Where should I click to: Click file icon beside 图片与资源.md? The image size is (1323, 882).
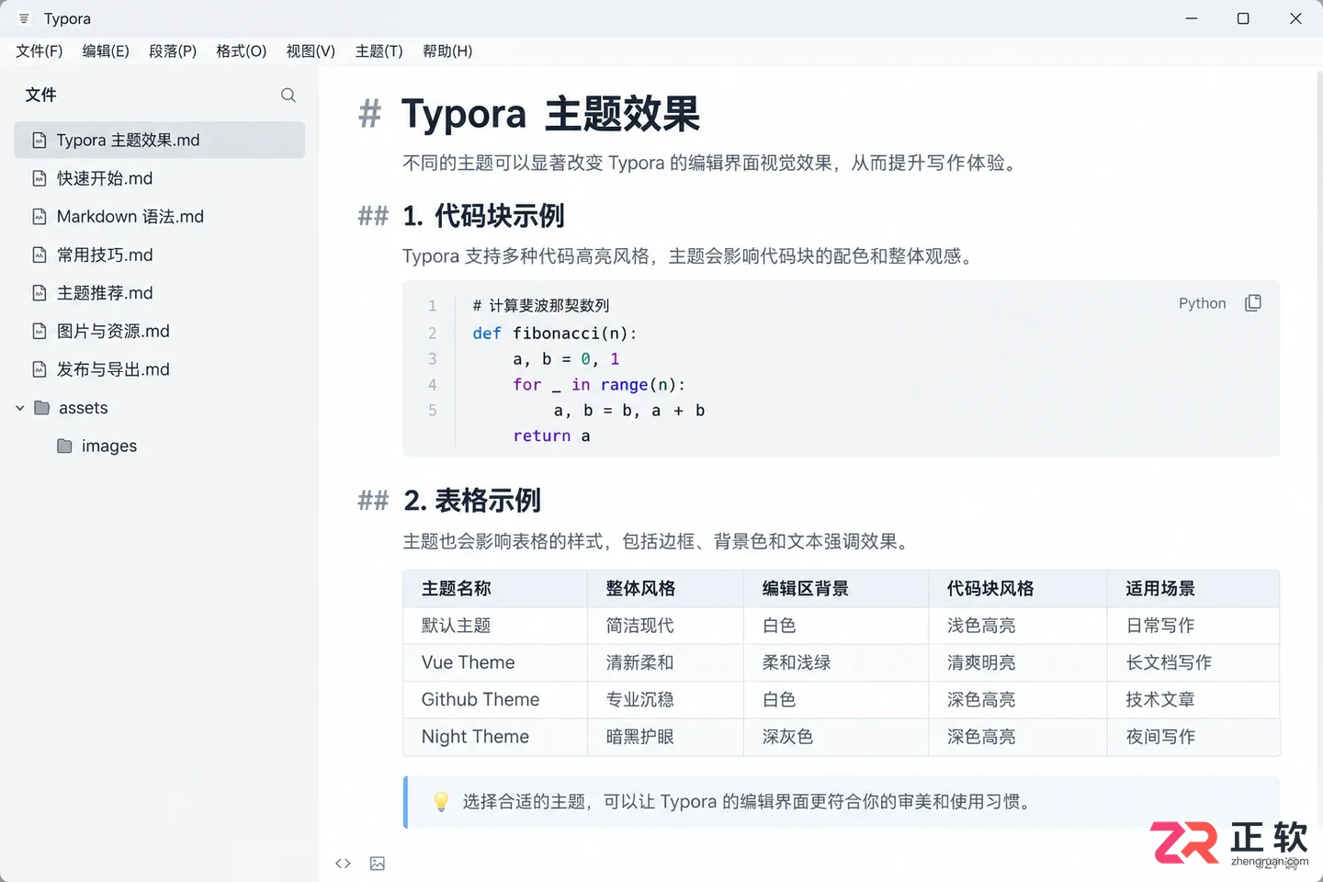click(40, 331)
